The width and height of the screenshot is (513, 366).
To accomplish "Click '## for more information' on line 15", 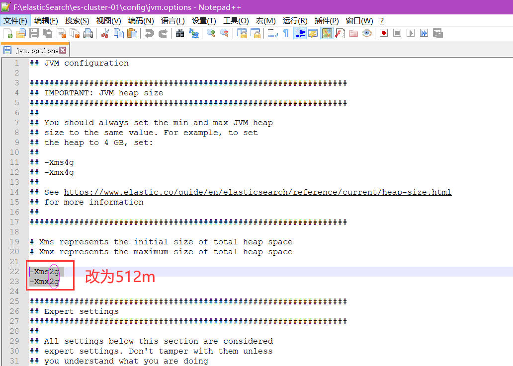I will [x=86, y=202].
